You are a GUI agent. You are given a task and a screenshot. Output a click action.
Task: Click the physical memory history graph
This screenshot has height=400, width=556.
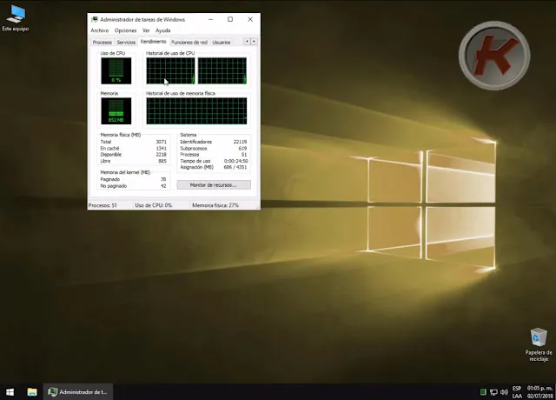pos(196,111)
